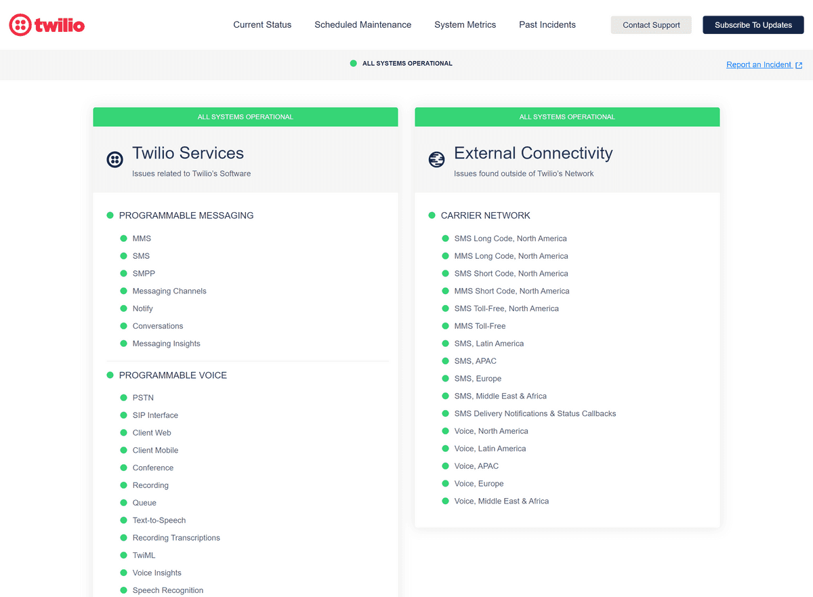The width and height of the screenshot is (813, 597).
Task: Click the status indicator for SMS under Programmable Messaging
Action: tap(124, 255)
